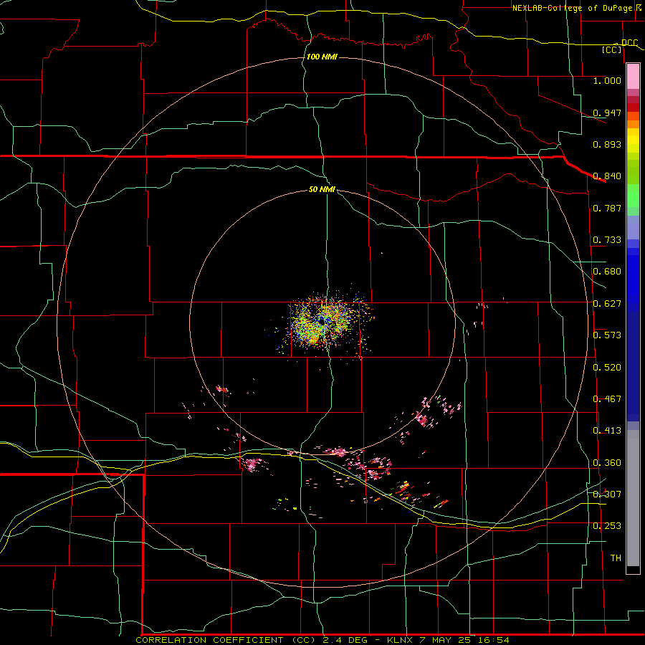Select the 0.680 scale value
Screen dimensions: 645x645
click(607, 272)
